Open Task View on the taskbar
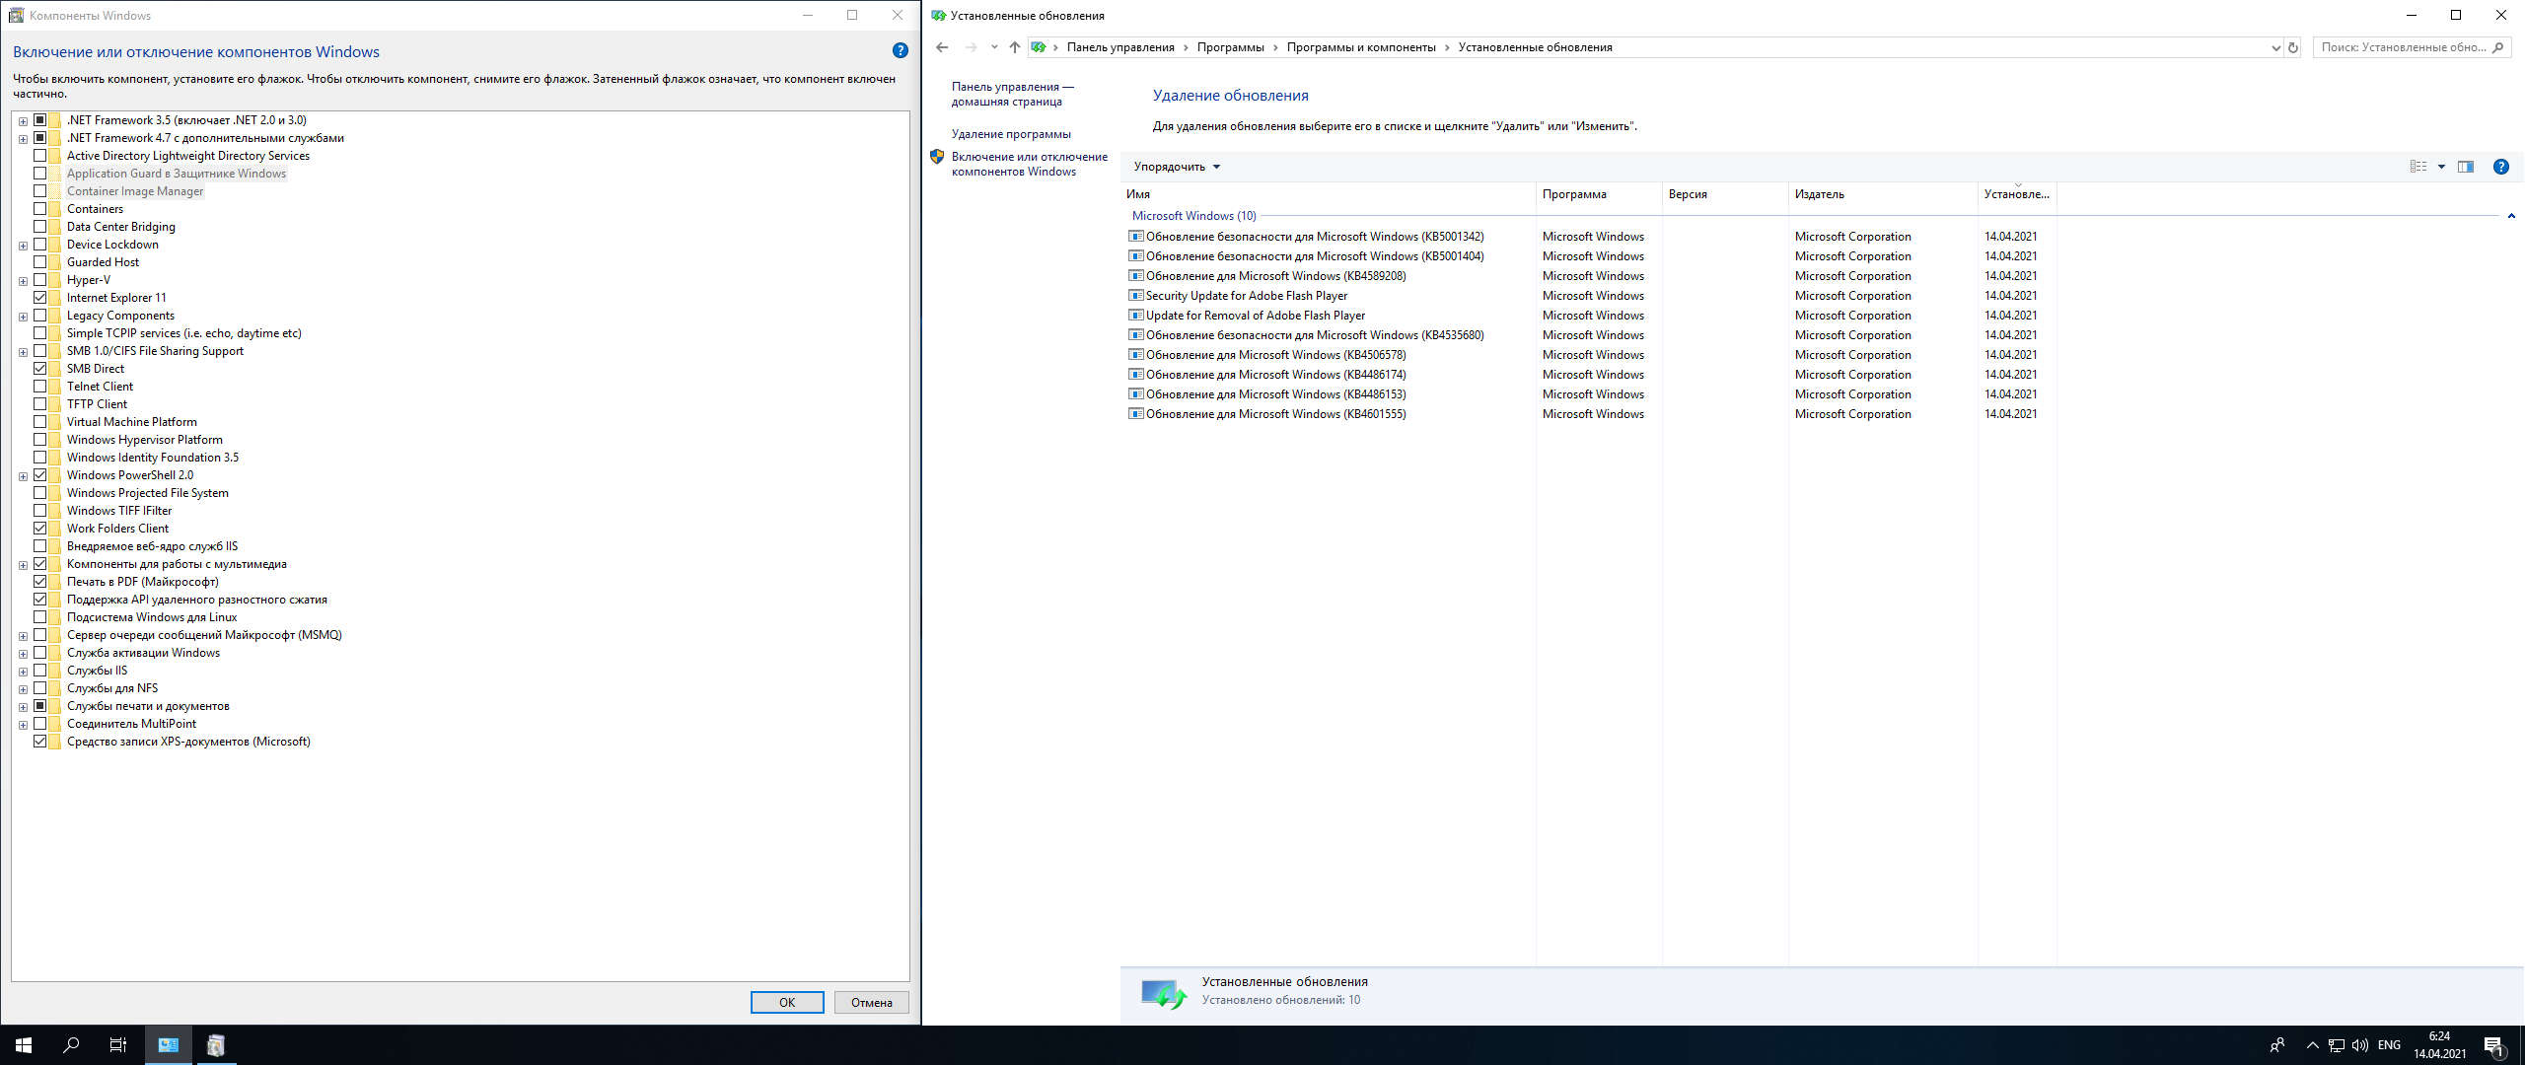This screenshot has height=1065, width=2525. coord(118,1045)
